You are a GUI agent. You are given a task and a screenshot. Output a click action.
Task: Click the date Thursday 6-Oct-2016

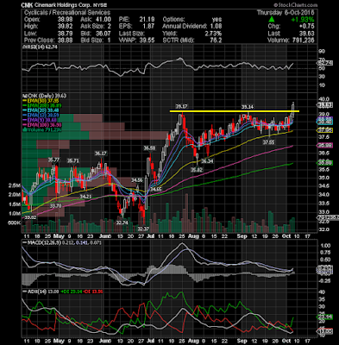click(286, 12)
